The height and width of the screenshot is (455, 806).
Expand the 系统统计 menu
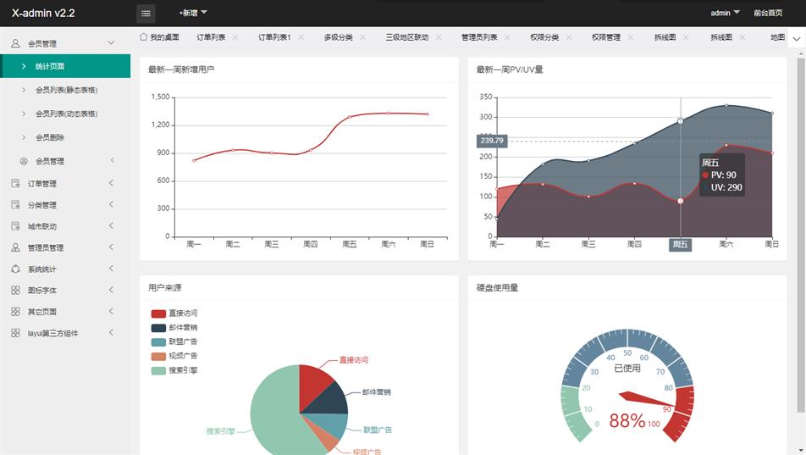point(112,269)
